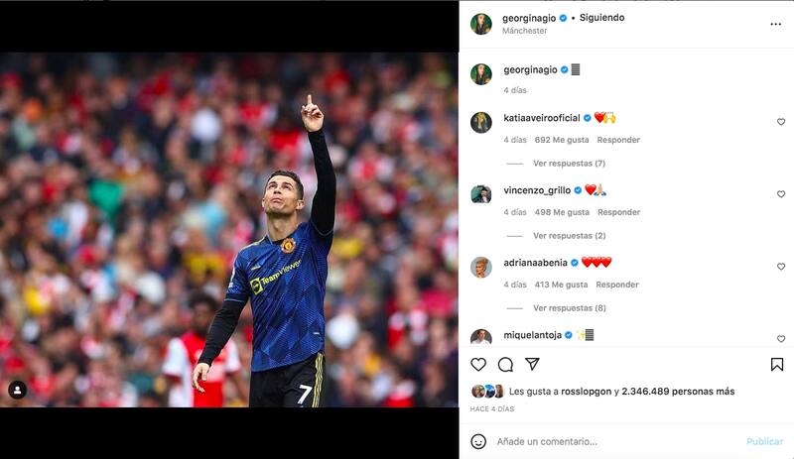Reply to katiaaveirooficial via Responder
794x459 pixels.
(618, 140)
